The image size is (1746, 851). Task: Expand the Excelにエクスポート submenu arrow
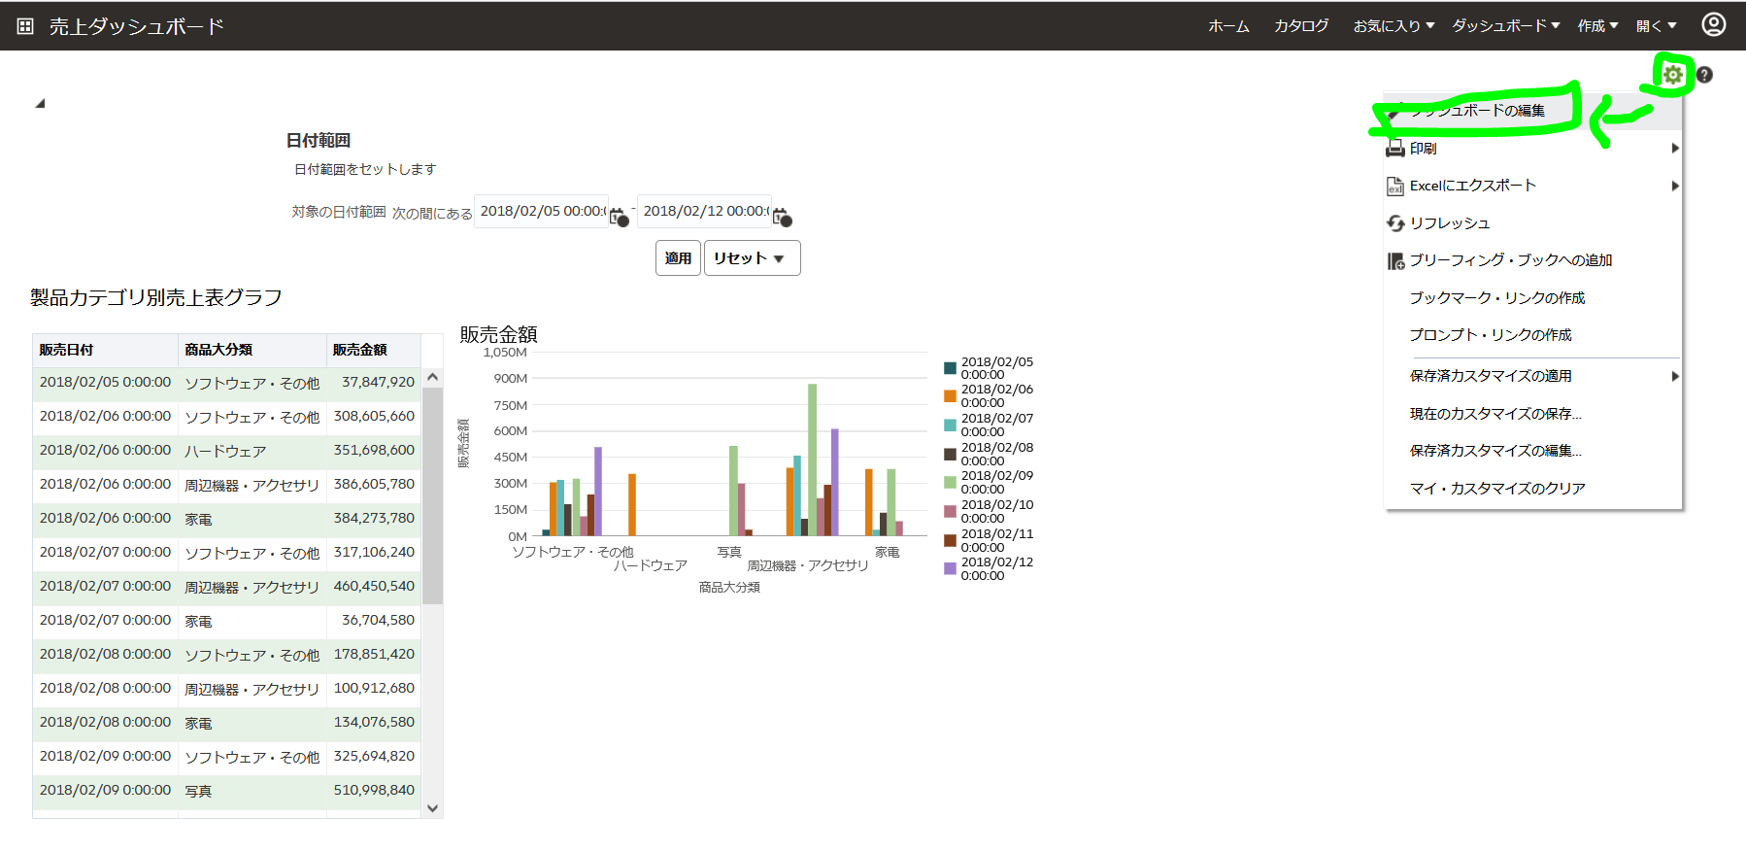pyautogui.click(x=1674, y=186)
